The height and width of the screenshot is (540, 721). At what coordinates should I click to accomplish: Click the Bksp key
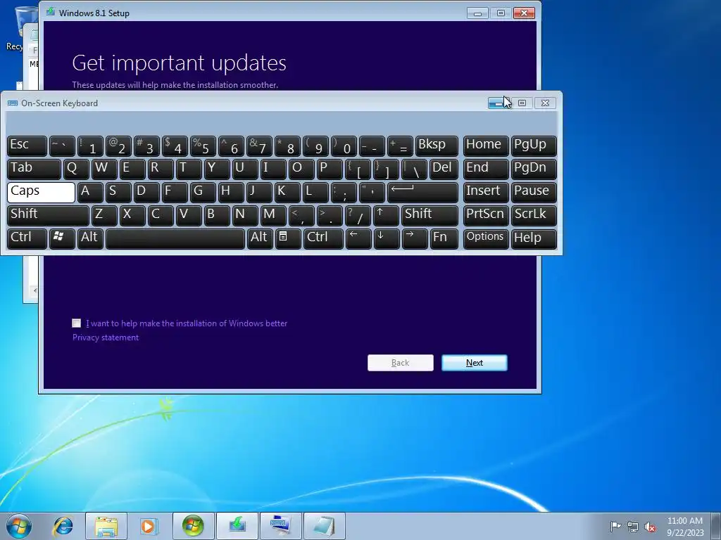(x=437, y=146)
